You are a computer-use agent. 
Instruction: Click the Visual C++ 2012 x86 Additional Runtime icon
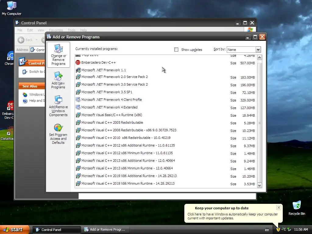(x=78, y=145)
